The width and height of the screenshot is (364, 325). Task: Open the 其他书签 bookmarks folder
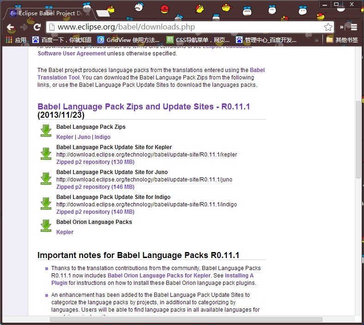click(342, 40)
